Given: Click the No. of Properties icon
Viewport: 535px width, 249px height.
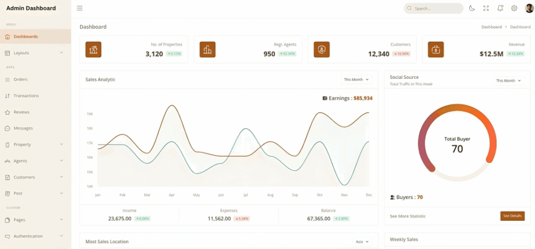Looking at the screenshot, I should tap(94, 50).
